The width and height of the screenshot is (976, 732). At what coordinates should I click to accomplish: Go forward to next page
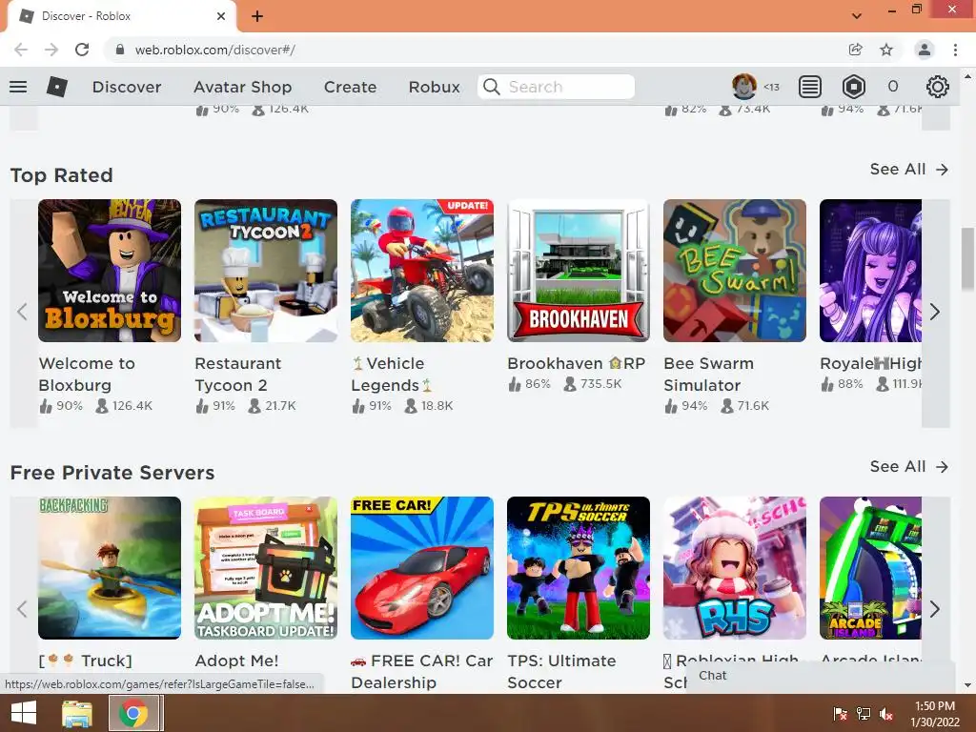(51, 50)
